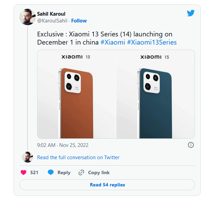Viewport: 214px width, 200px height.
Task: Click the Reply text label
Action: point(64,172)
